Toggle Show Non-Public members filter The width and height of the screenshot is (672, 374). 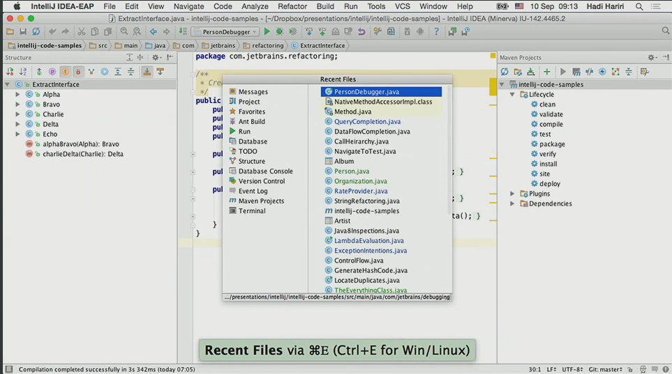point(78,72)
